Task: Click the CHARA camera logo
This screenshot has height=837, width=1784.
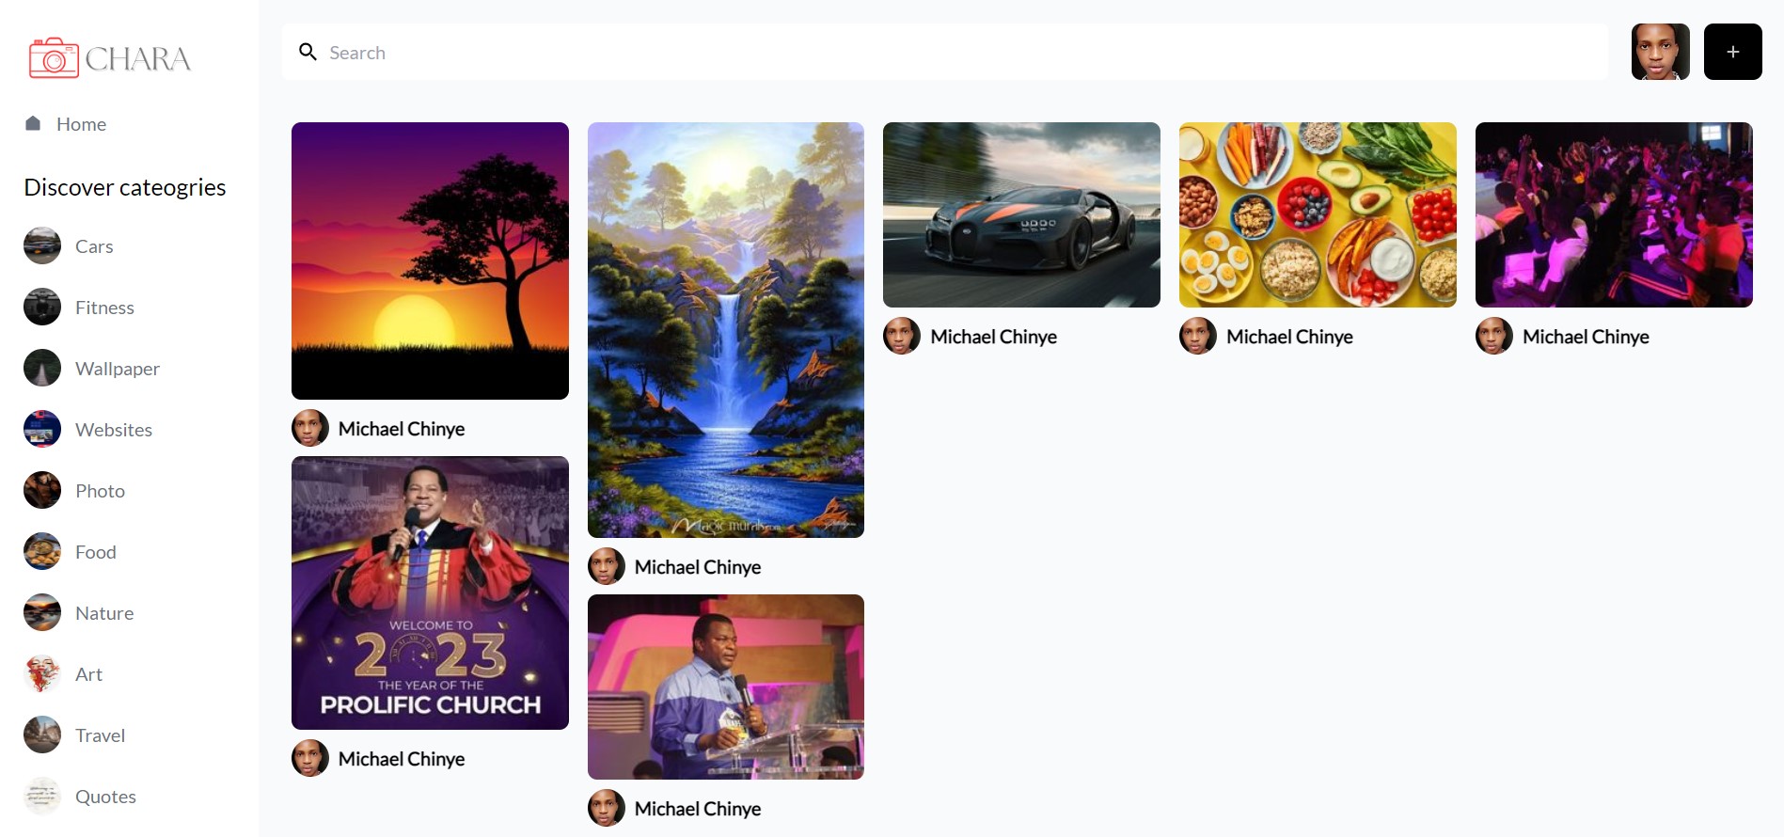Action: (110, 58)
